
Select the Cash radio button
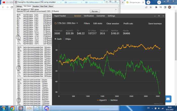pyautogui.click(x=55, y=39)
